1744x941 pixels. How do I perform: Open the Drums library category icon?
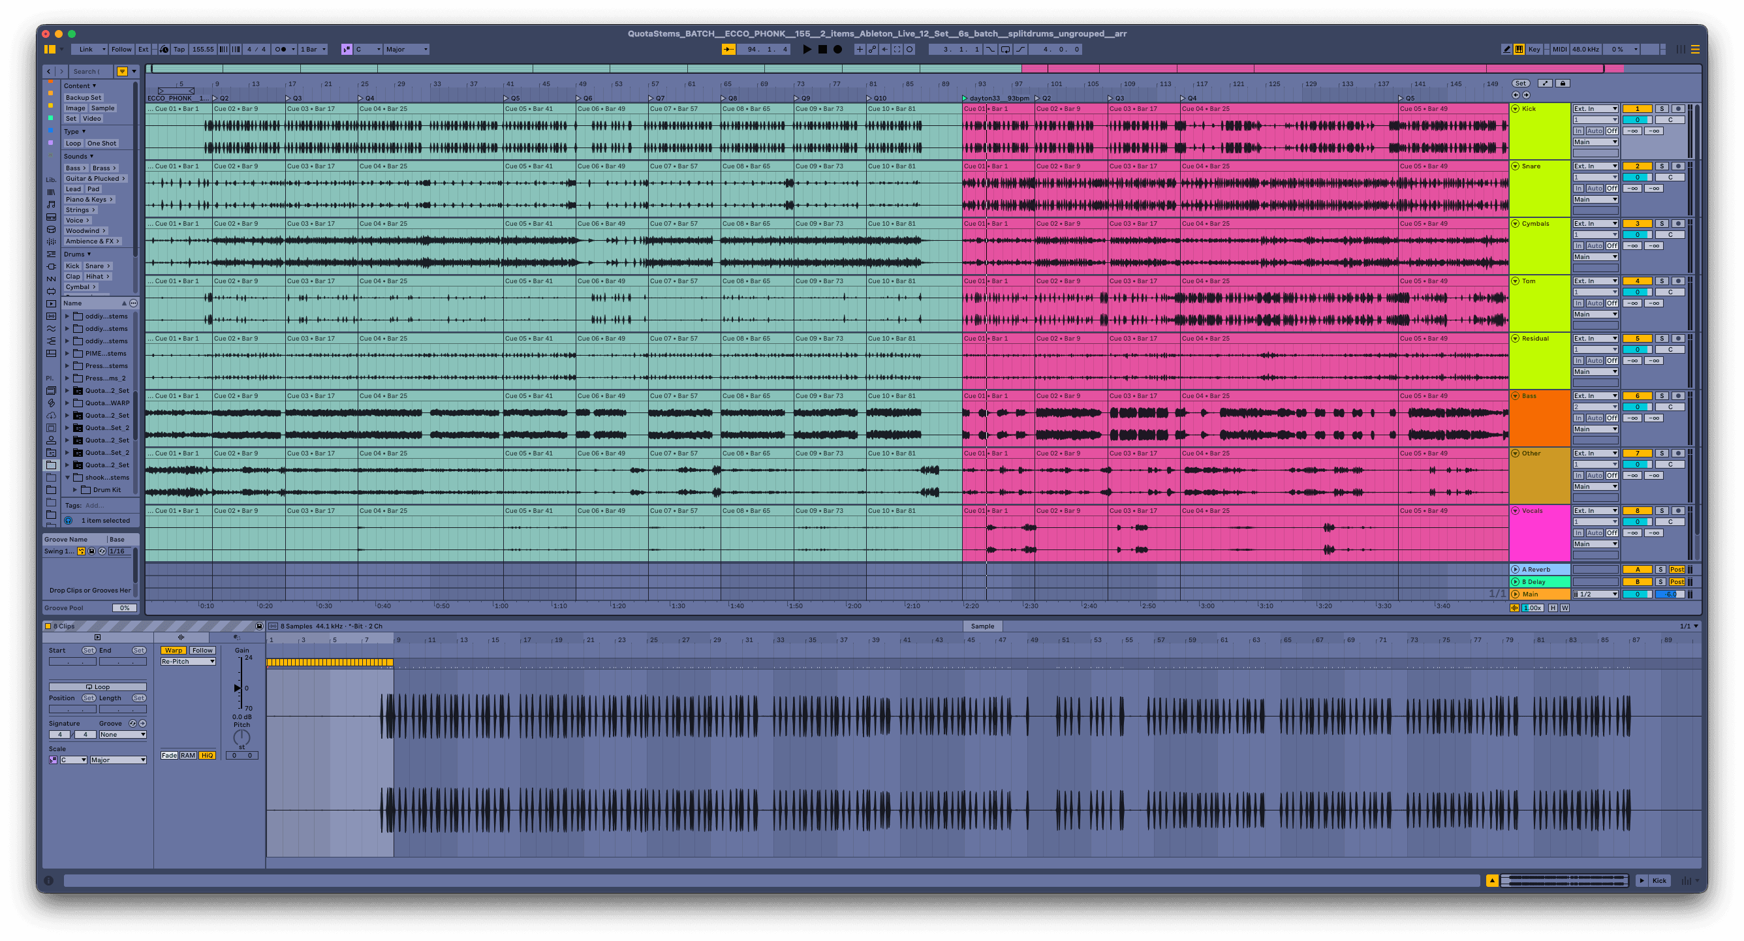tap(51, 230)
